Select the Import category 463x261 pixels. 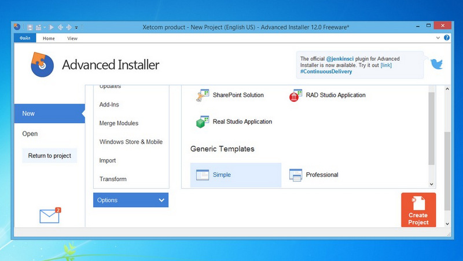tap(108, 161)
